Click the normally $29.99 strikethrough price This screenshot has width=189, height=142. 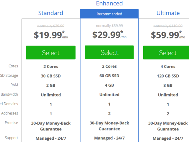pyautogui.click(x=51, y=26)
